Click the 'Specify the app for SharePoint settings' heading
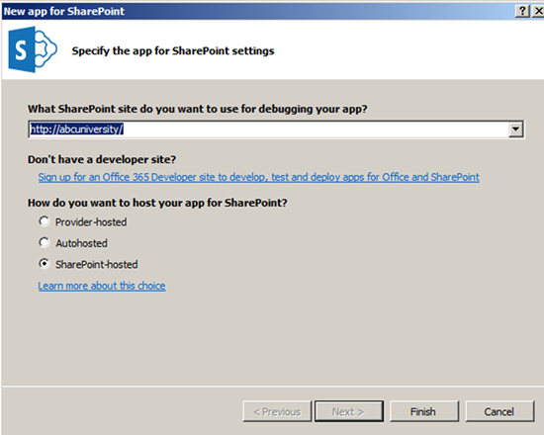Image resolution: width=544 pixels, height=435 pixels. pos(173,51)
